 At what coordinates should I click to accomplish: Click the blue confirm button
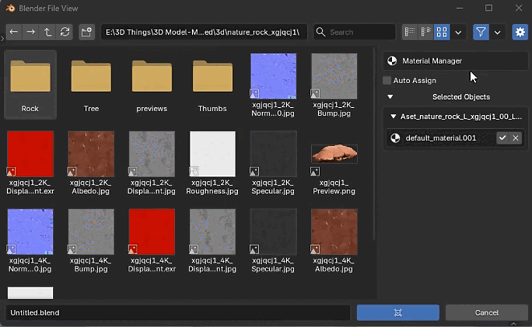point(398,313)
